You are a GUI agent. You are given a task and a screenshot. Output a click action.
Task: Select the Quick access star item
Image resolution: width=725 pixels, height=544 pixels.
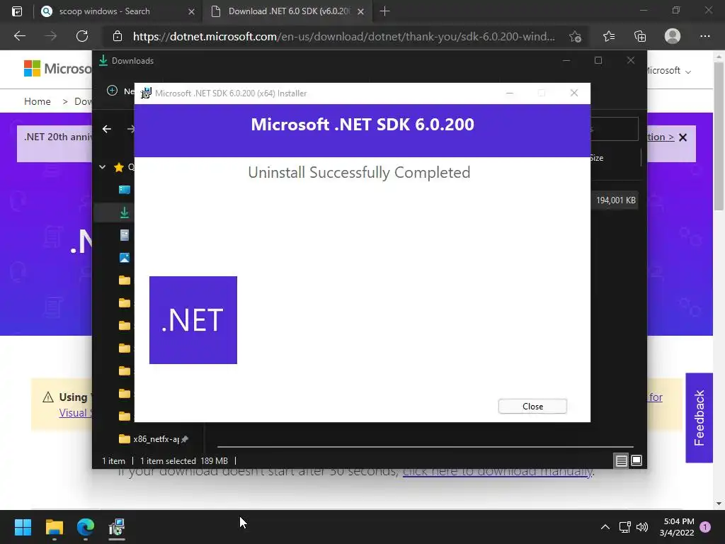tap(119, 167)
